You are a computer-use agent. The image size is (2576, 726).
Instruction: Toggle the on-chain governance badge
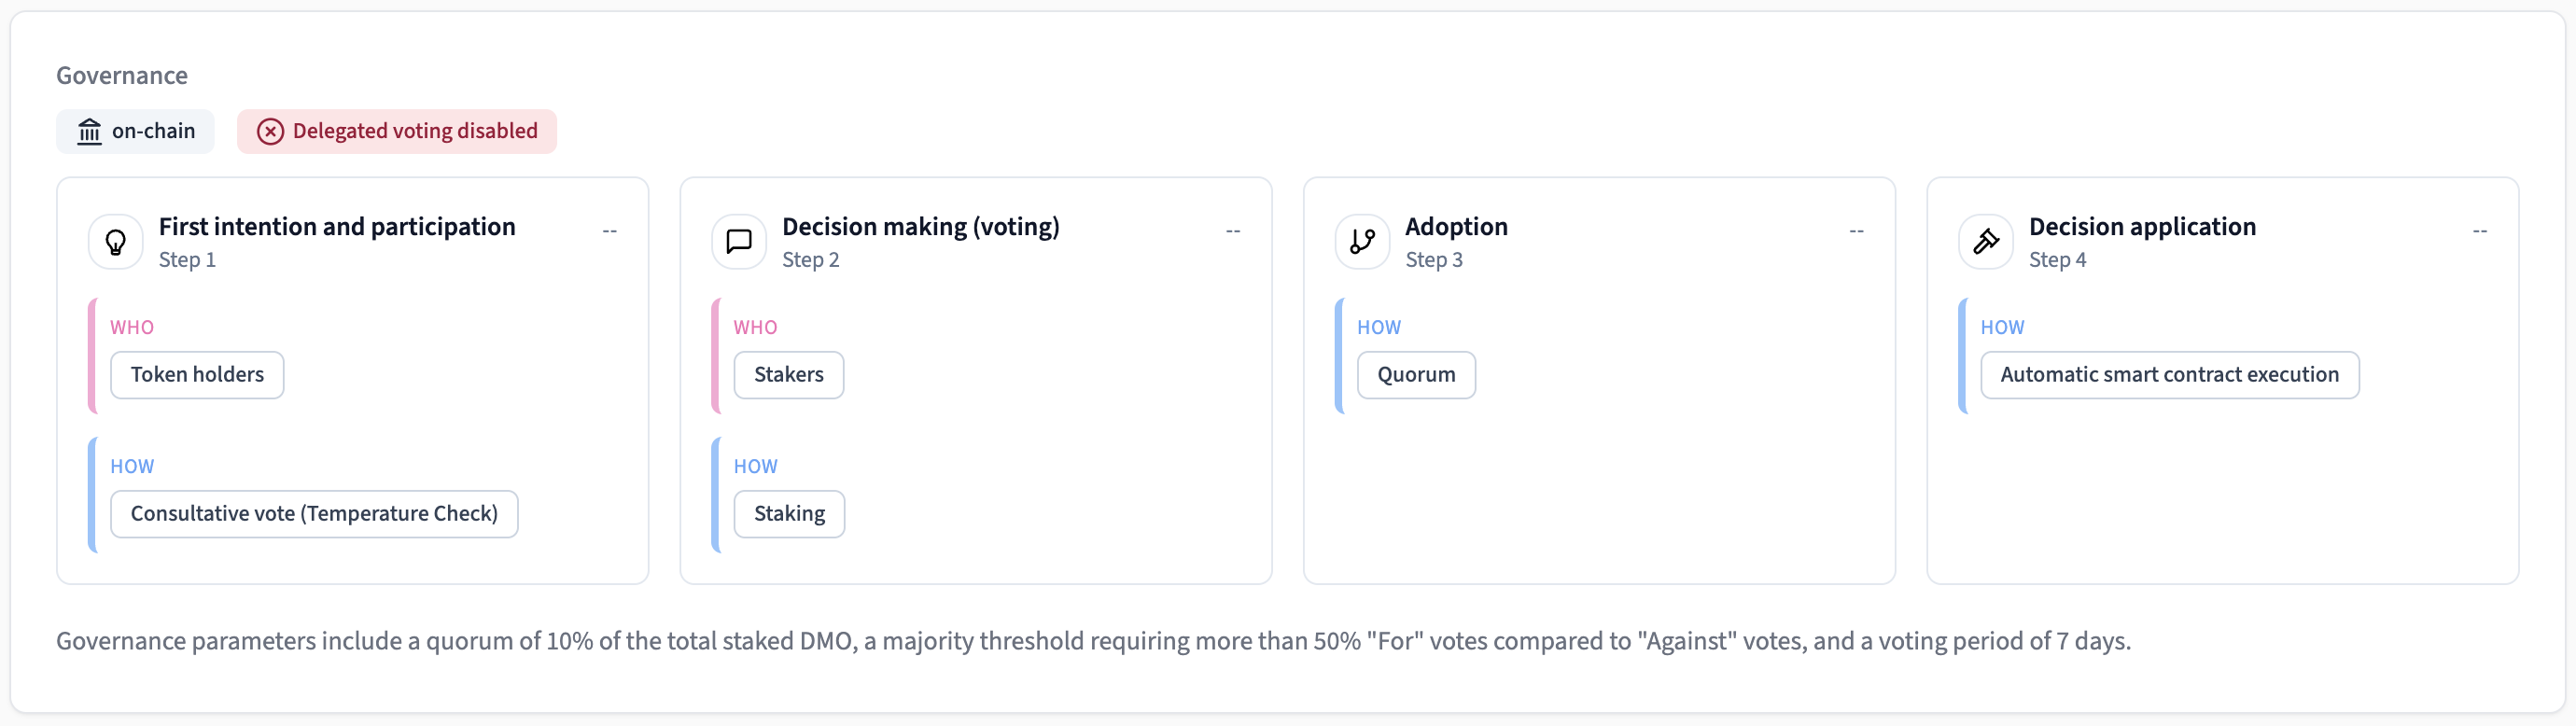click(x=135, y=131)
